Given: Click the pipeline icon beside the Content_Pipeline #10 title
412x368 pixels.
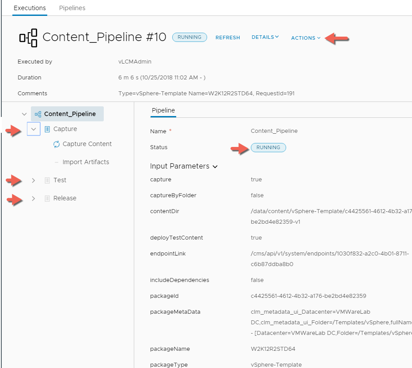Looking at the screenshot, I should click(x=29, y=38).
